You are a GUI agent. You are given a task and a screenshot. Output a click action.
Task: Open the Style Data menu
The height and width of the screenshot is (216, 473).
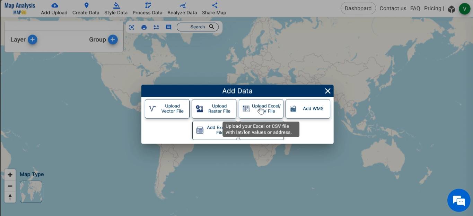[x=116, y=9]
